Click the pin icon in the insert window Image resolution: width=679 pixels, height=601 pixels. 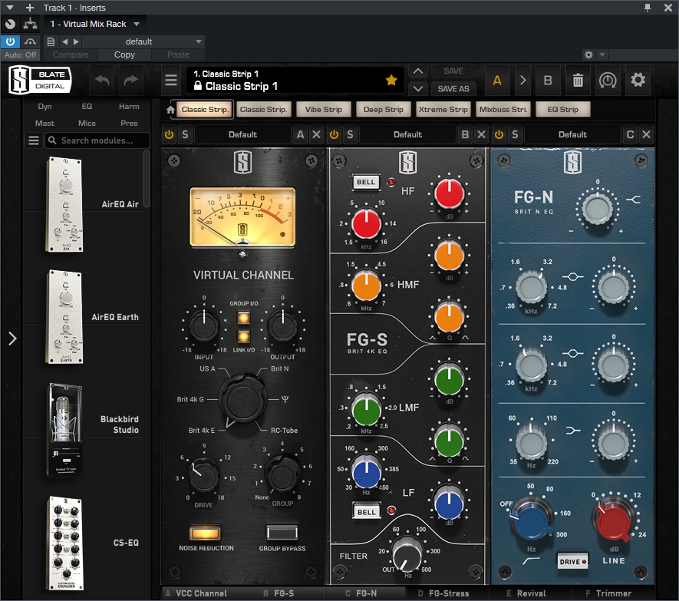coord(648,8)
